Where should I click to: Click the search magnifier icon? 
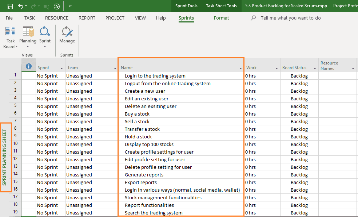point(253,18)
